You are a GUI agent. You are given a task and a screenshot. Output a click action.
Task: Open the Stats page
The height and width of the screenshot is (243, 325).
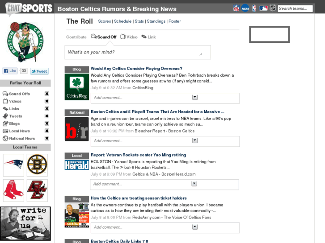[x=139, y=21]
